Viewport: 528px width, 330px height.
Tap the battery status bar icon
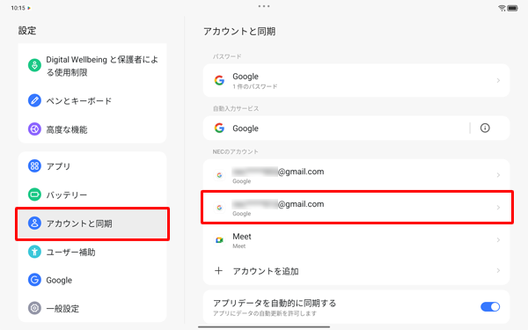pyautogui.click(x=512, y=8)
